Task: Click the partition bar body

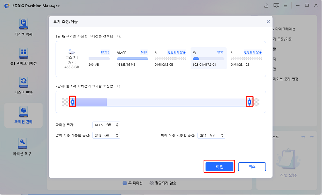Action: [x=161, y=102]
